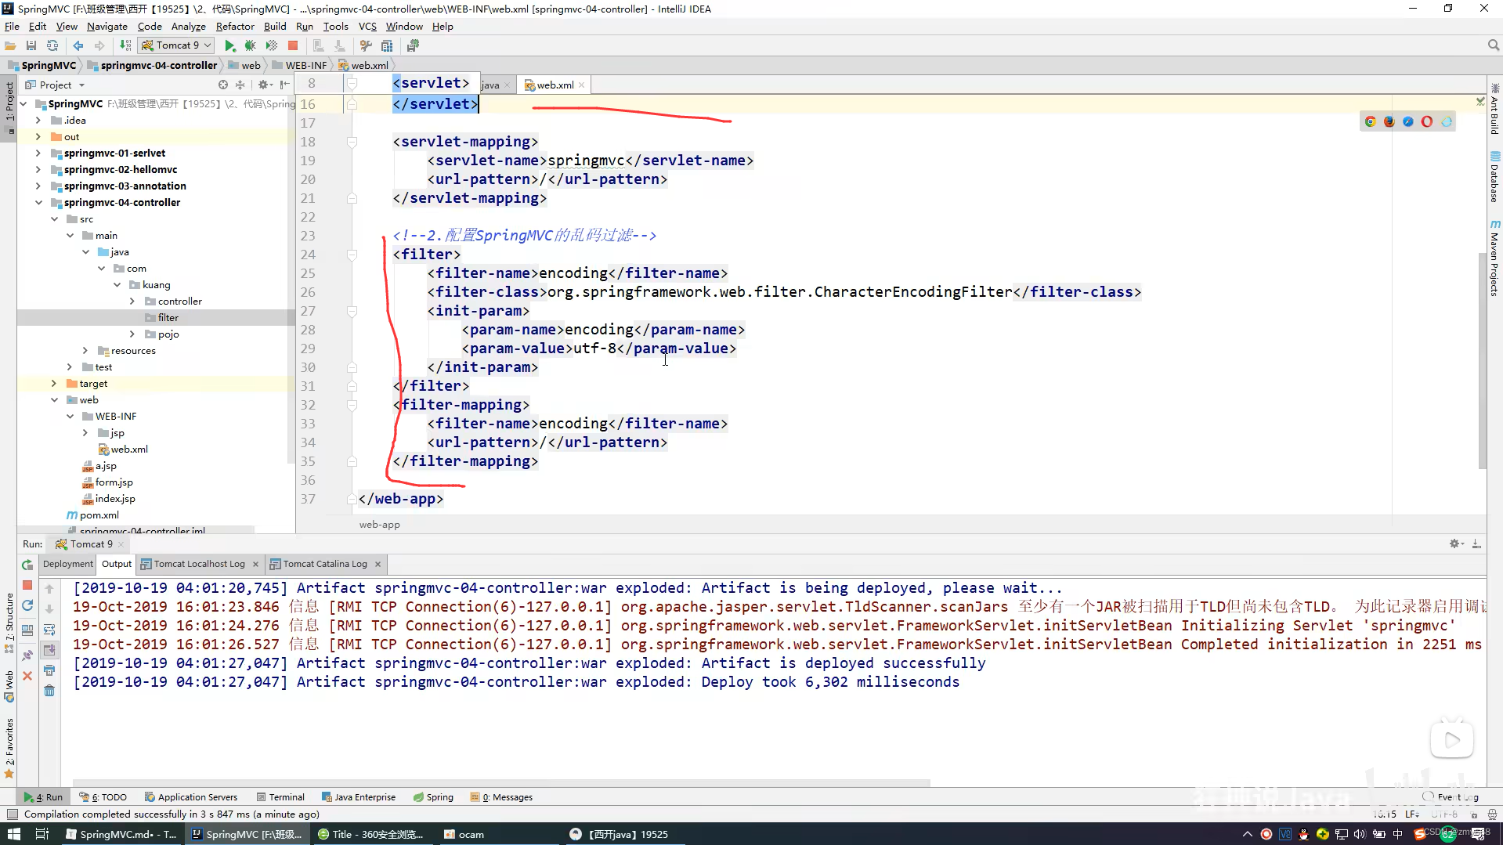Toggle scroll to end of console output
Image resolution: width=1503 pixels, height=845 pixels.
click(49, 650)
